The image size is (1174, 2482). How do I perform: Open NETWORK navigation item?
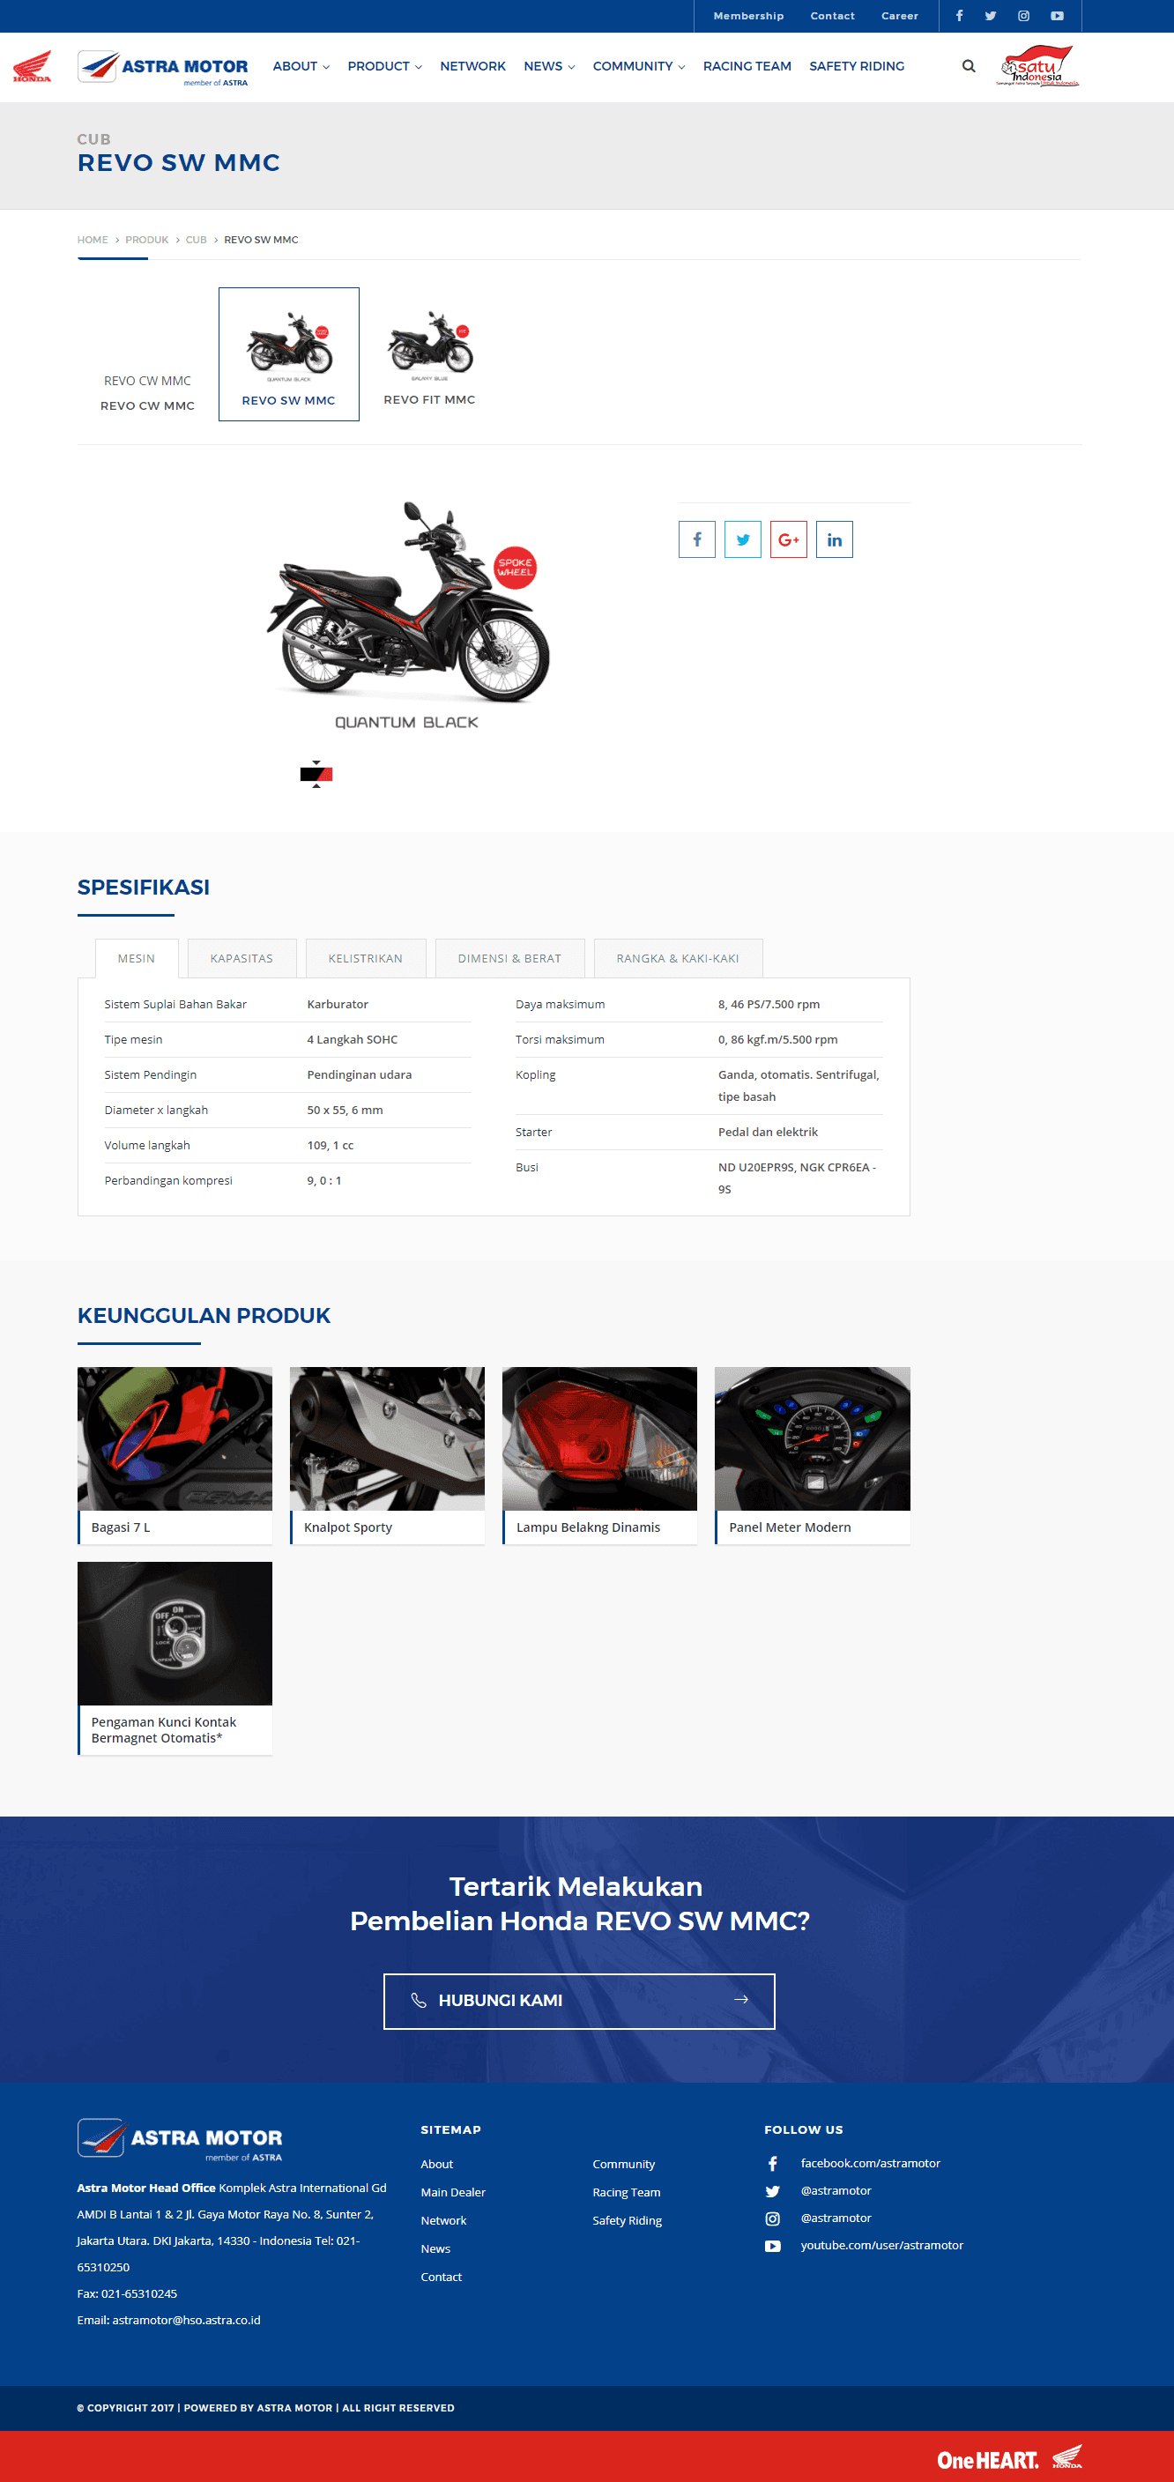[x=472, y=66]
